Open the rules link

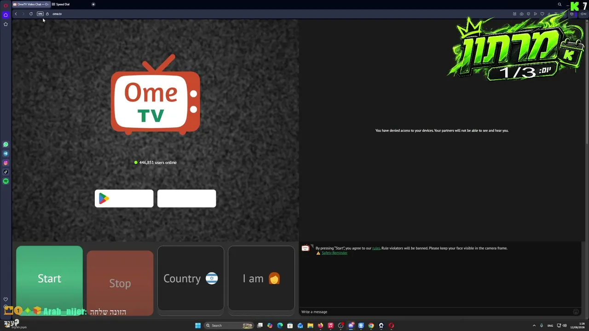[x=376, y=248]
